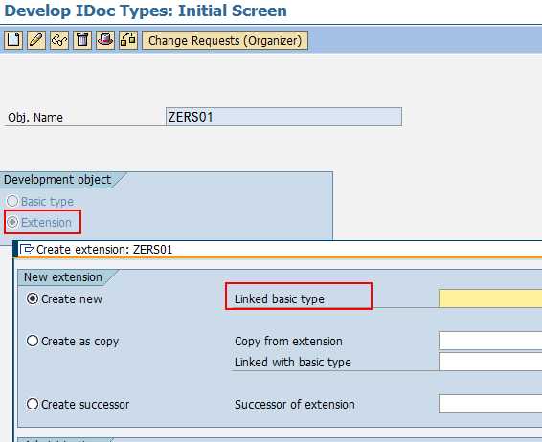Click the 'New extension' group header
542x442 pixels.
[63, 277]
